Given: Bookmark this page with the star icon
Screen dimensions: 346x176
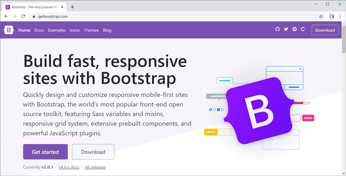Looking at the screenshot, I should 321,16.
